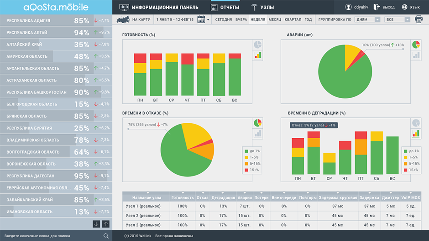429x241 pixels.
Task: Switch Времени в отказе chart to bar view
Action: coord(258,134)
